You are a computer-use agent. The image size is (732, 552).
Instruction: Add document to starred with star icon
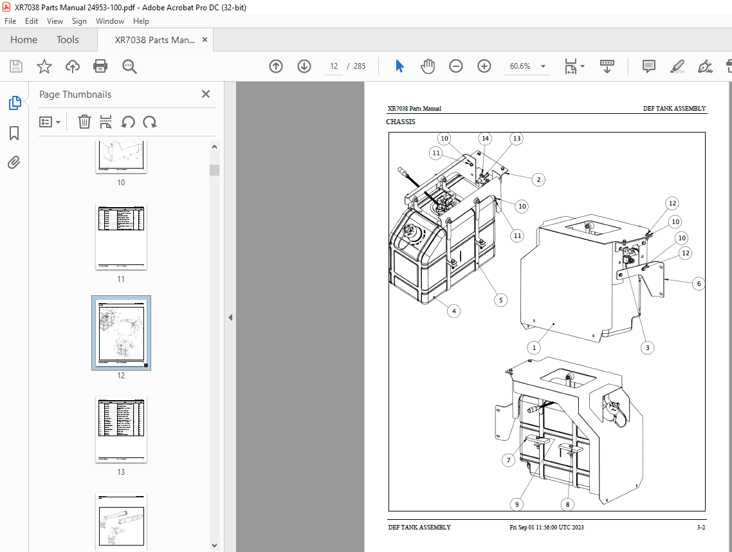[x=44, y=66]
